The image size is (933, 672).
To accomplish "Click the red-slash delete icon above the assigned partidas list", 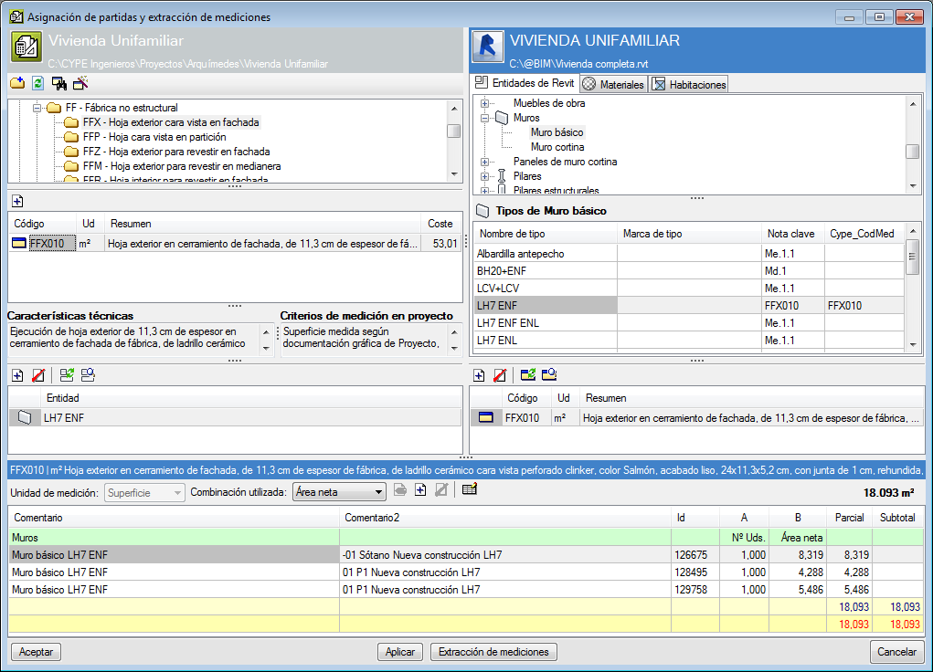I will tap(500, 375).
